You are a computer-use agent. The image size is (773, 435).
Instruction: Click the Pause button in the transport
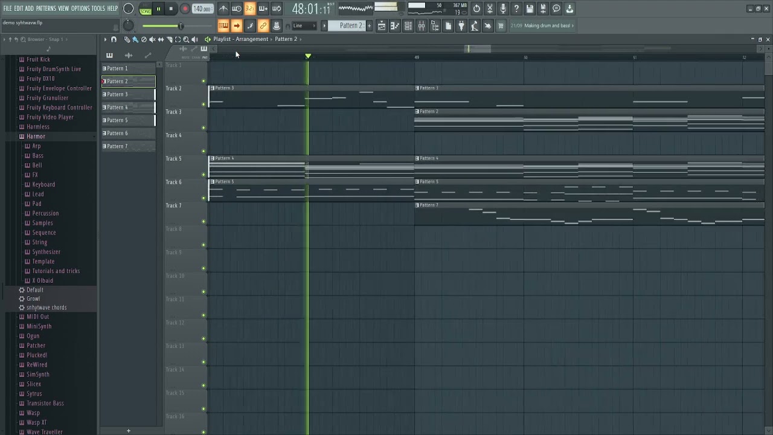pos(158,8)
